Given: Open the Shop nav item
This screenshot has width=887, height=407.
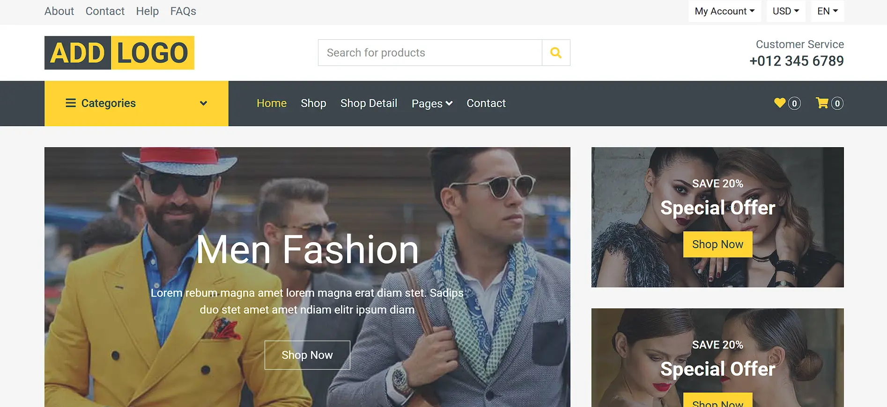Looking at the screenshot, I should click(x=313, y=103).
